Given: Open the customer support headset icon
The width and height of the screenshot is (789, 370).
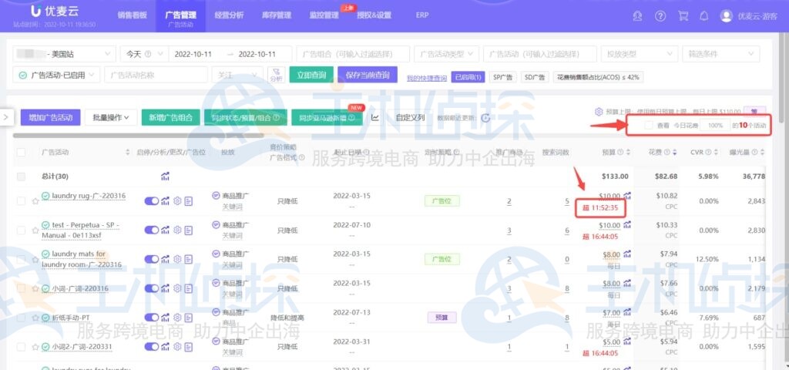Looking at the screenshot, I should (x=637, y=16).
